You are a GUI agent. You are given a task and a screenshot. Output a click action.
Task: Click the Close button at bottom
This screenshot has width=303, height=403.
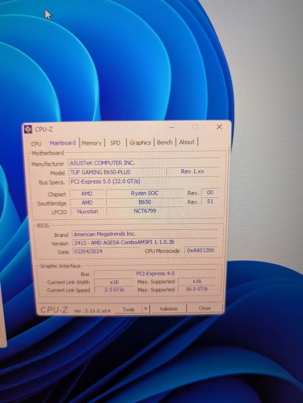(204, 308)
